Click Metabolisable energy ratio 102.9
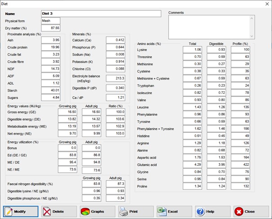Image resolution: width=272 pixels, height=219 pixels. click(116, 126)
